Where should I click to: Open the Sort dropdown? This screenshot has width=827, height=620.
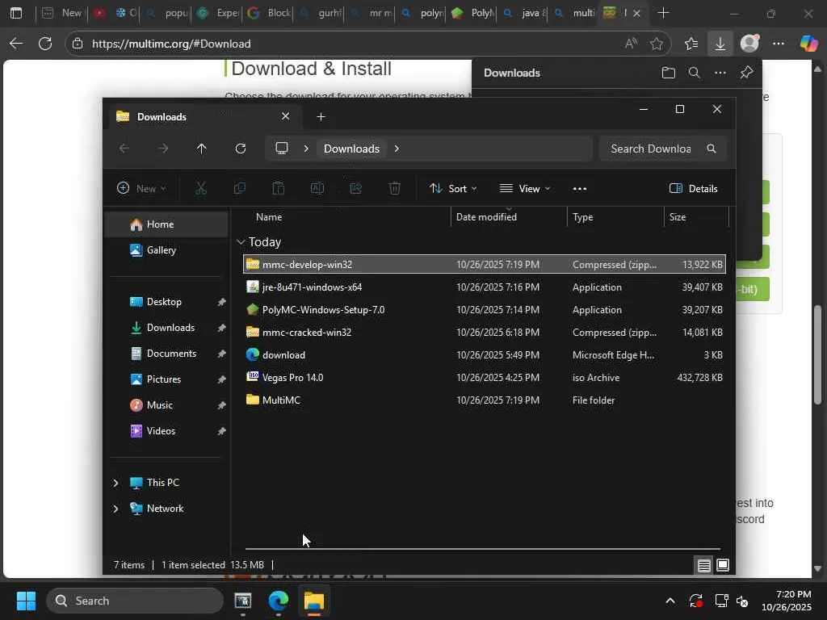pos(453,189)
